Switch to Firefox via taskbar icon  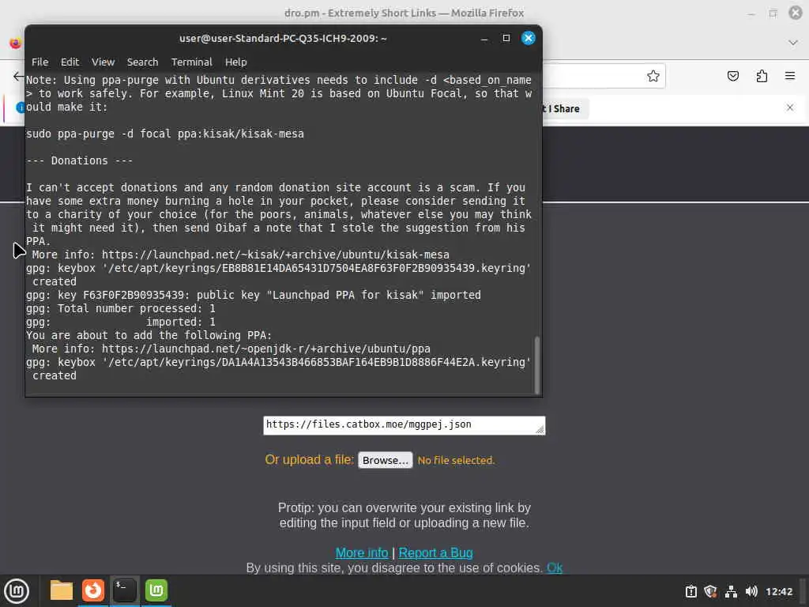(x=93, y=590)
